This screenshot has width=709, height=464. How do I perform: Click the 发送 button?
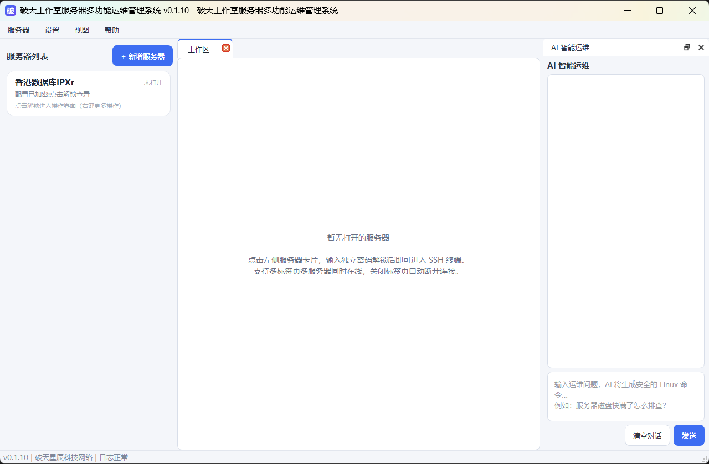tap(689, 435)
